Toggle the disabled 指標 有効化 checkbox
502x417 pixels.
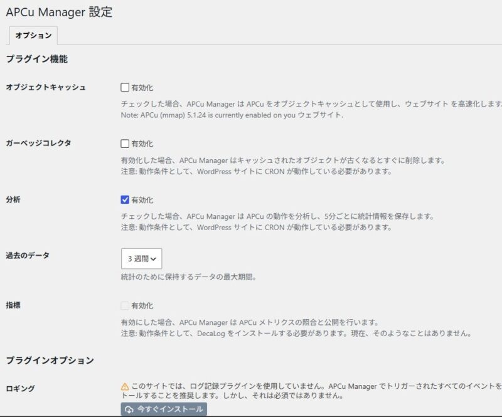[x=125, y=305]
